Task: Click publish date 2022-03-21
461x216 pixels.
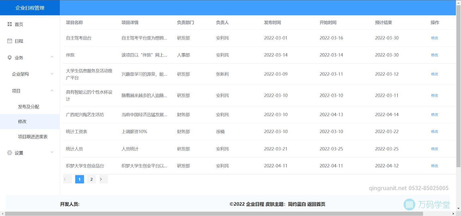Action: coord(276,149)
